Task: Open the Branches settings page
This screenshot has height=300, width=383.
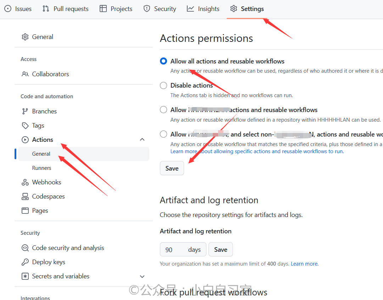Action: pyautogui.click(x=44, y=111)
